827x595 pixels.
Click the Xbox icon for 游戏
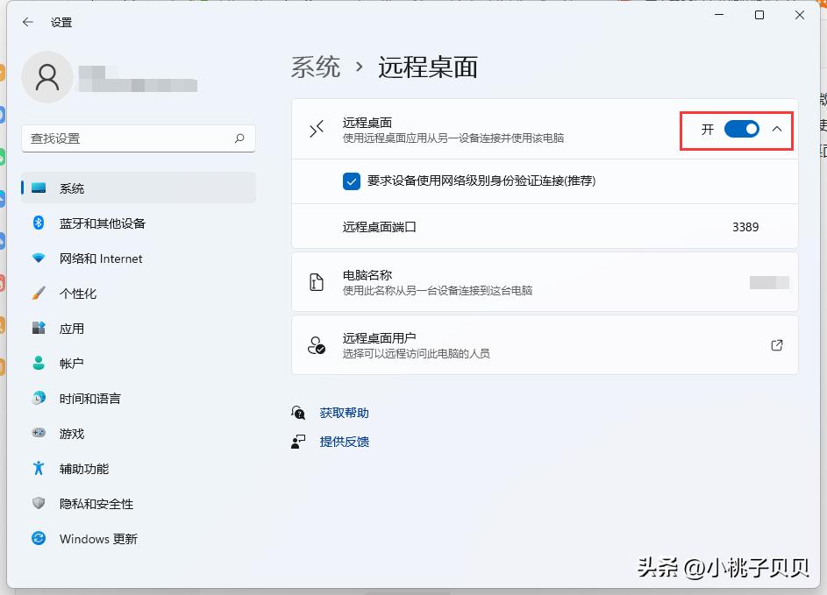(x=37, y=434)
